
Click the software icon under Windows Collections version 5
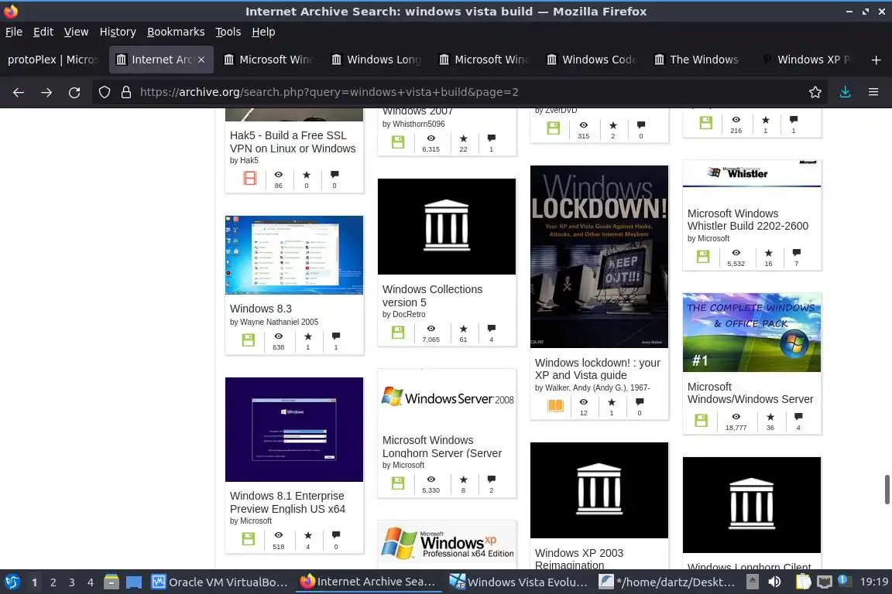(398, 333)
